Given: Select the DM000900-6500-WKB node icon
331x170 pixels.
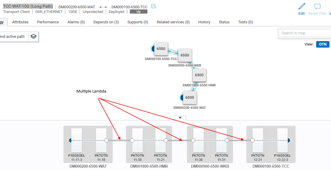Looking at the screenshot, I should 185,55.
